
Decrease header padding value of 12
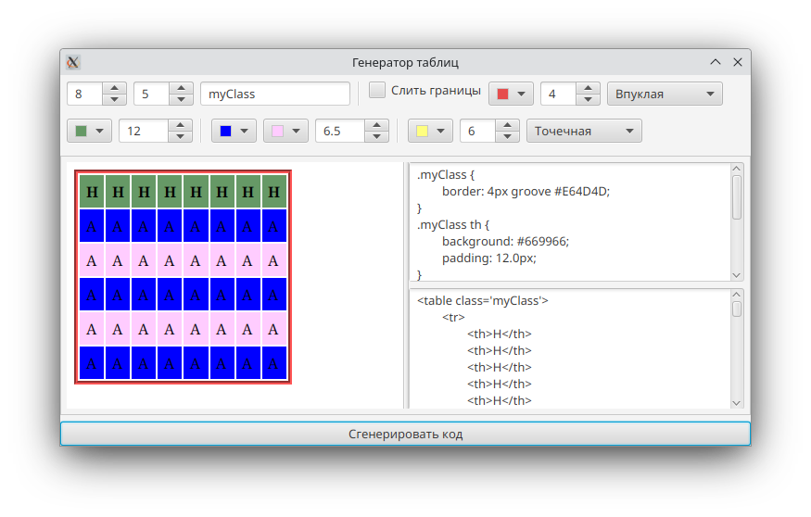(181, 136)
